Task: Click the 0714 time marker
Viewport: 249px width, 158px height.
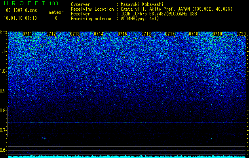Action: point(99,34)
